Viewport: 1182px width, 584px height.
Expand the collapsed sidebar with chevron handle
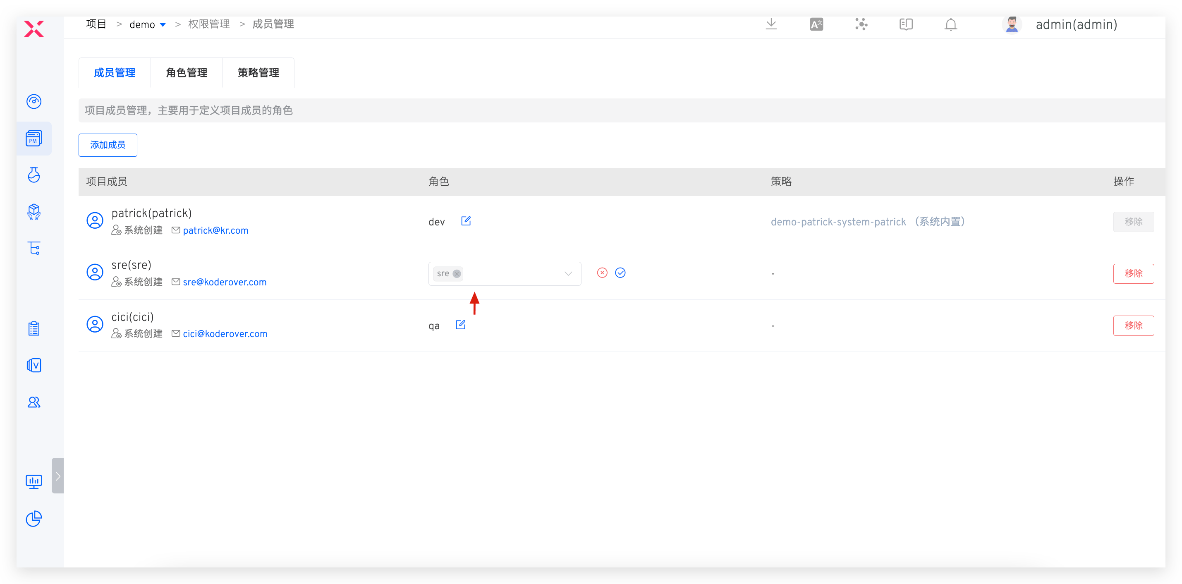pyautogui.click(x=58, y=476)
